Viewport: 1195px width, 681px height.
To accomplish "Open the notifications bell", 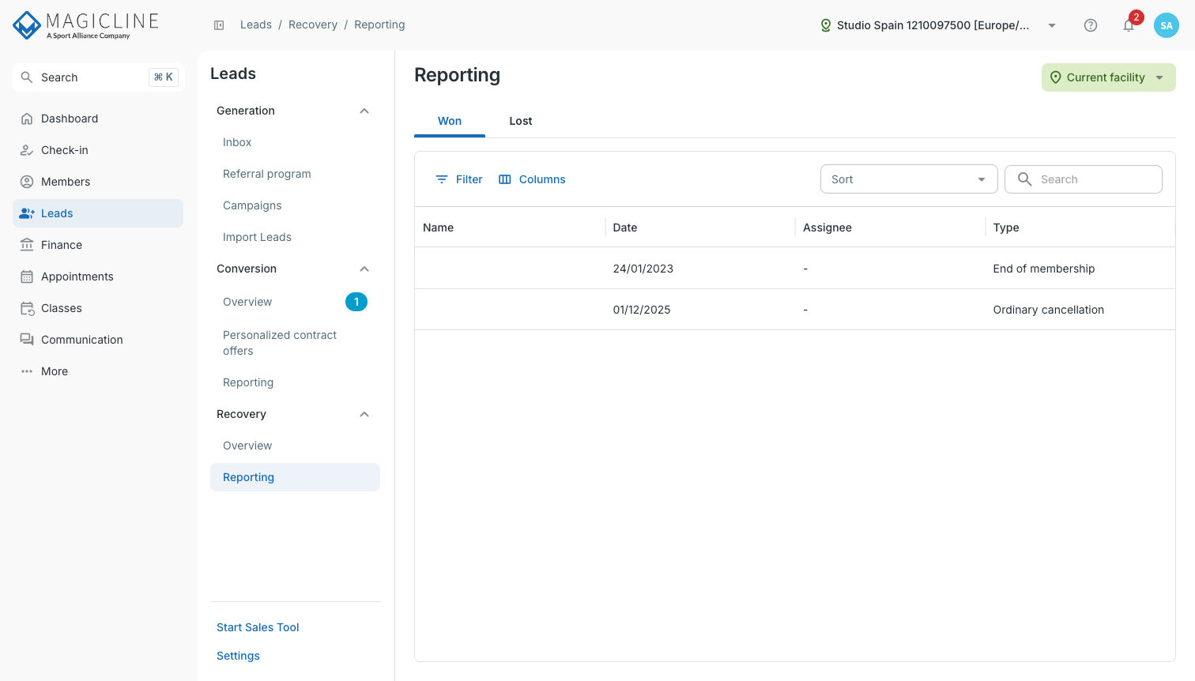I will (1129, 25).
